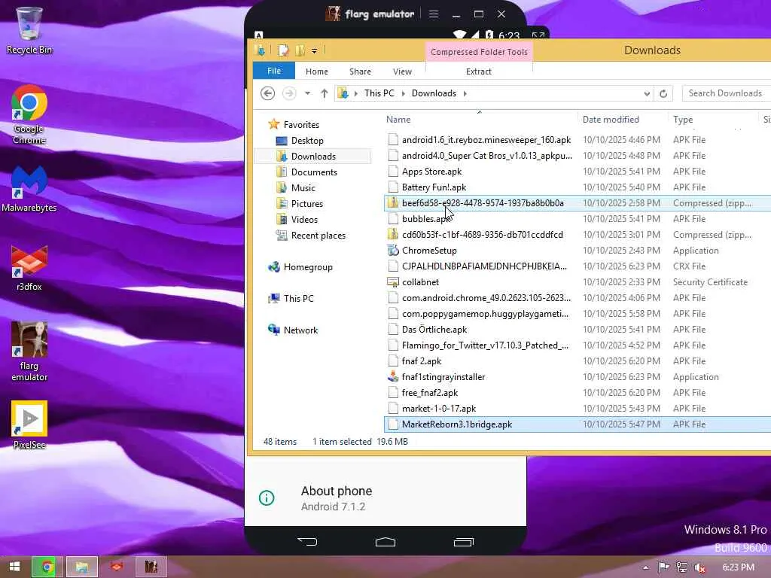Switch to r3dfox in the taskbar

[x=117, y=567]
